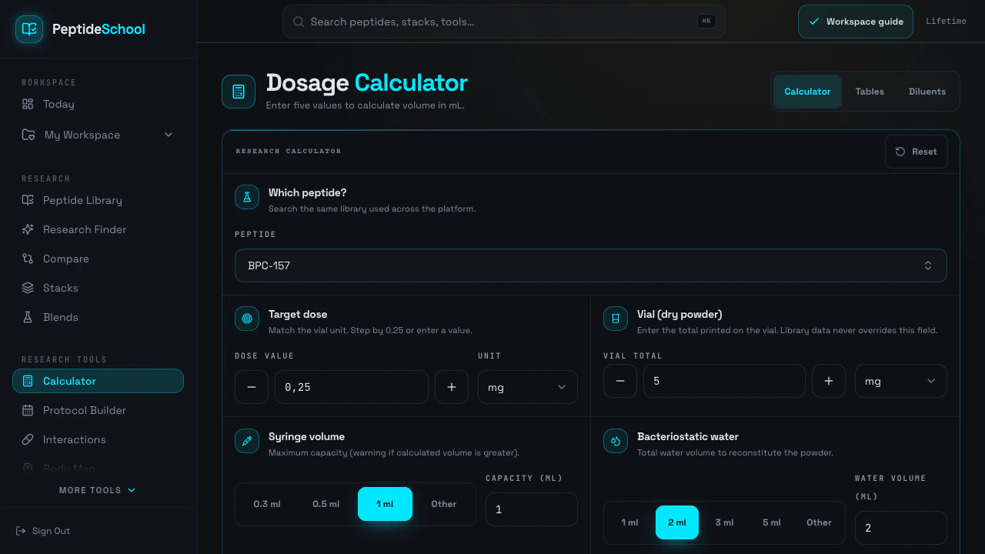Click the Calculator sidebar icon
Image resolution: width=985 pixels, height=554 pixels.
28,381
